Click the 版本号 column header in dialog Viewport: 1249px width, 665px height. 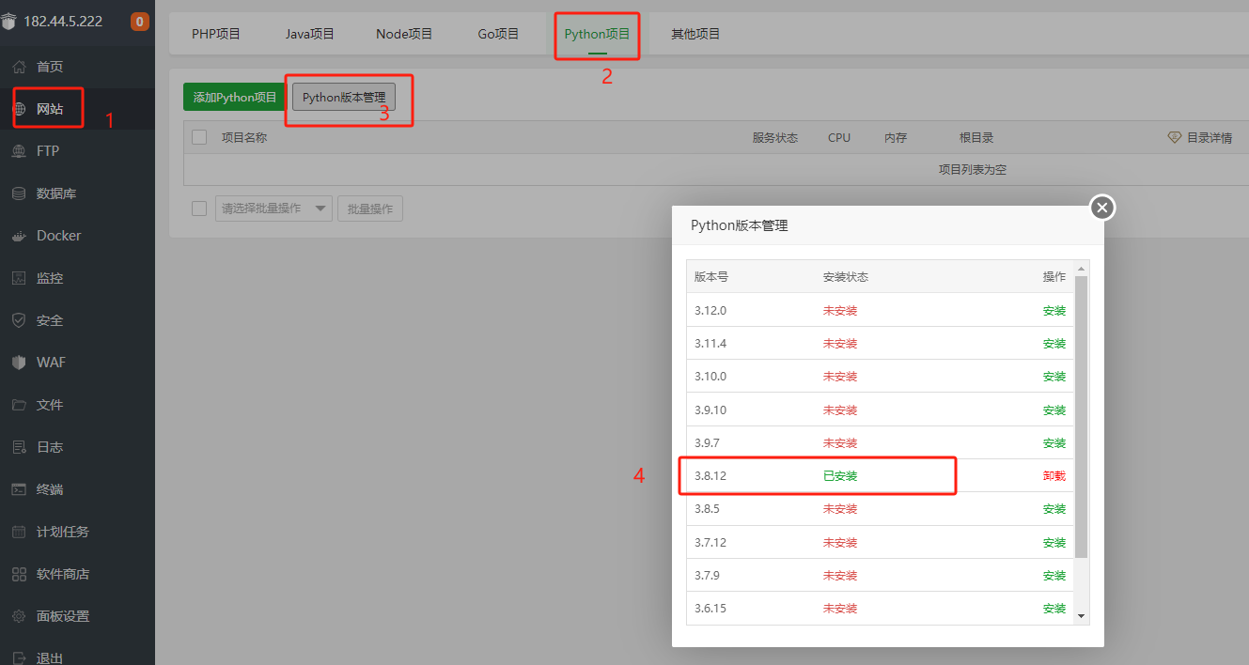[x=711, y=277]
